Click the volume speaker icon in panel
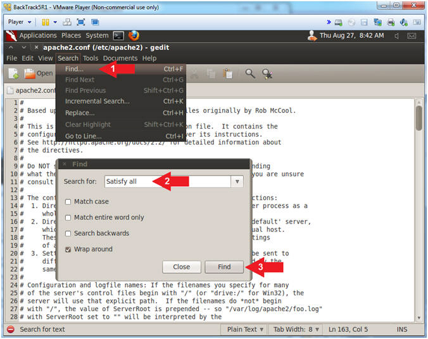The width and height of the screenshot is (428, 339). [397, 35]
